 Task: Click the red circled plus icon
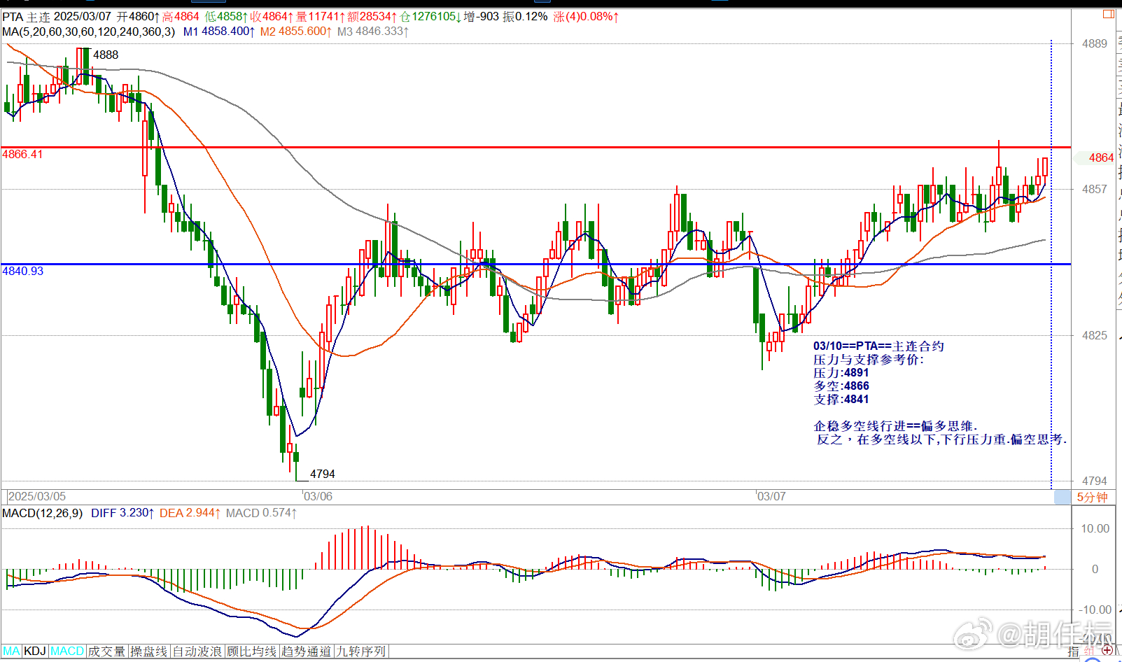click(1107, 652)
